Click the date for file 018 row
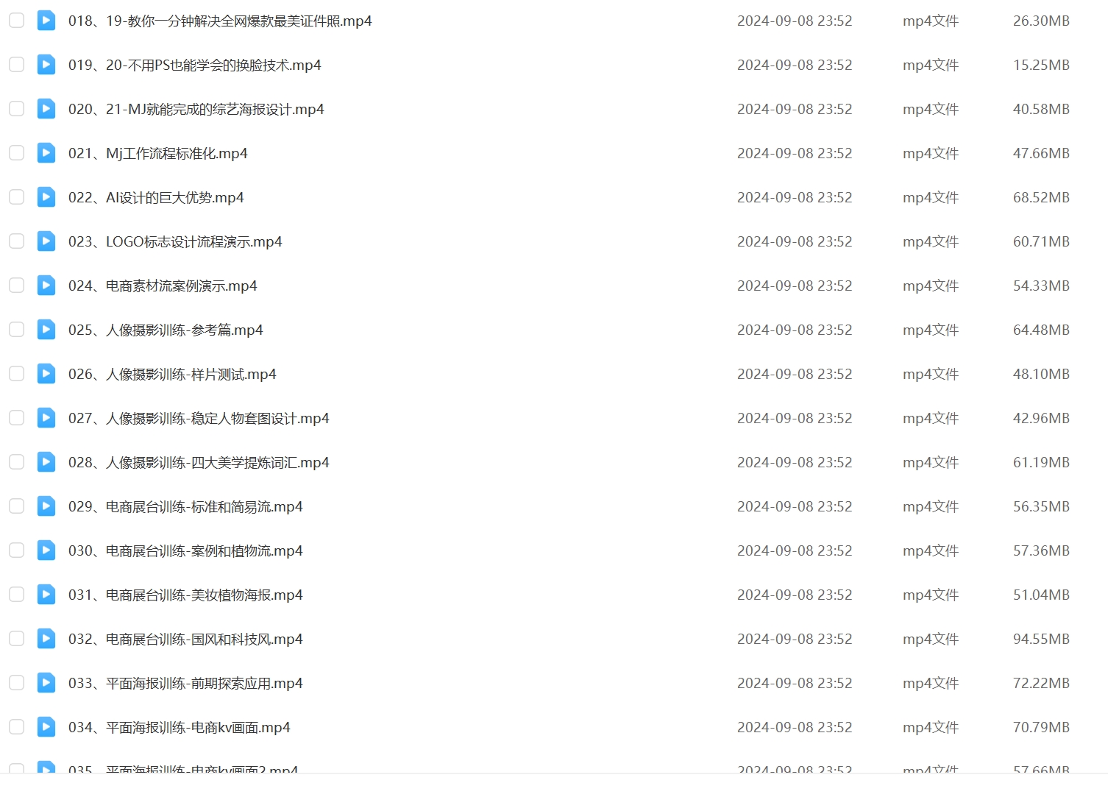 795,21
